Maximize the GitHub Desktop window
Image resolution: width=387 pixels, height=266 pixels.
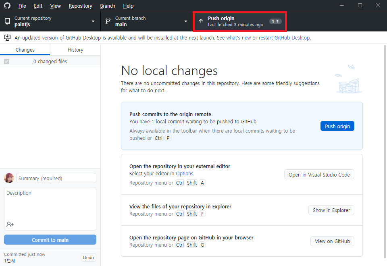(x=360, y=5)
